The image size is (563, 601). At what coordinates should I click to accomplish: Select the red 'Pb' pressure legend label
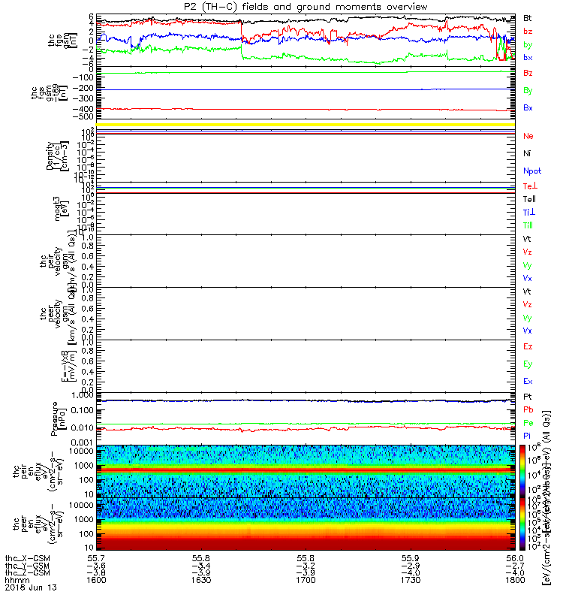pyautogui.click(x=528, y=409)
